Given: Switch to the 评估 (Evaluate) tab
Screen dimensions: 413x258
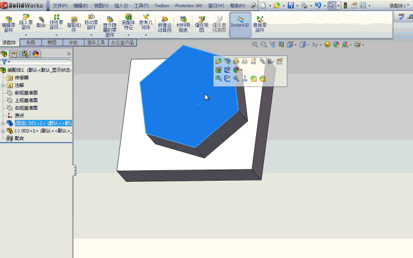Looking at the screenshot, I should click(73, 43).
